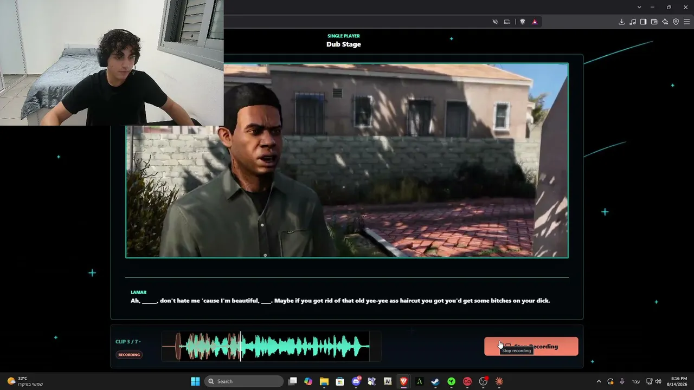Open the Clip 3 / 7 selector dropdown

pos(128,342)
